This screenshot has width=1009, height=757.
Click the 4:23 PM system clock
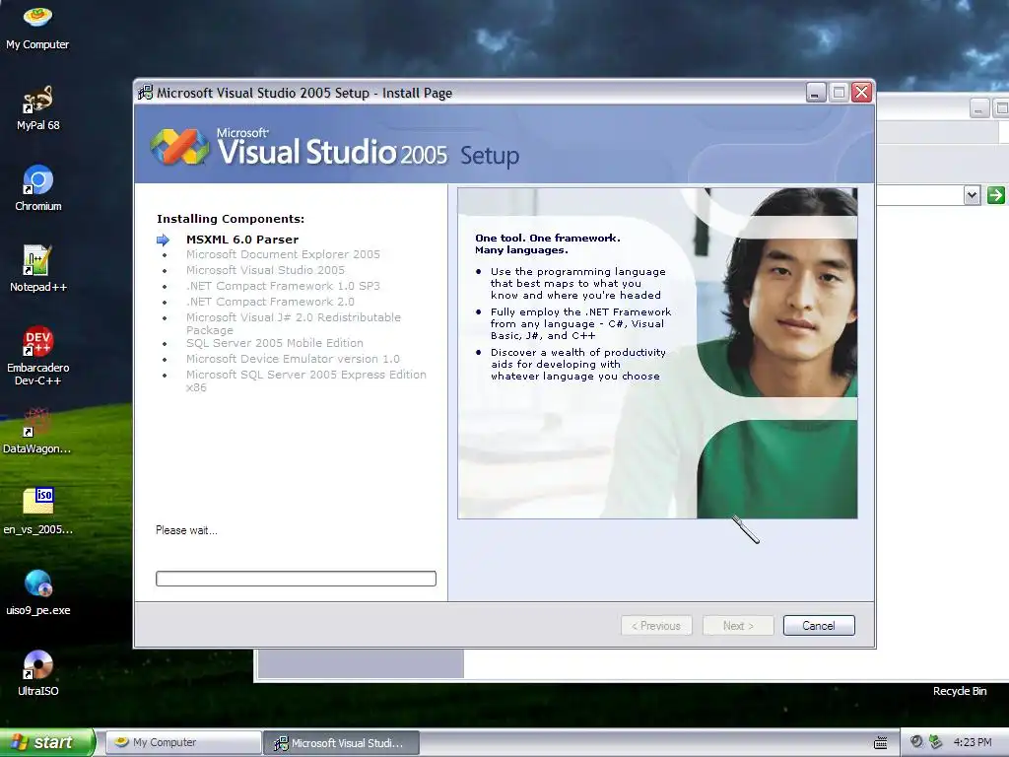click(972, 742)
